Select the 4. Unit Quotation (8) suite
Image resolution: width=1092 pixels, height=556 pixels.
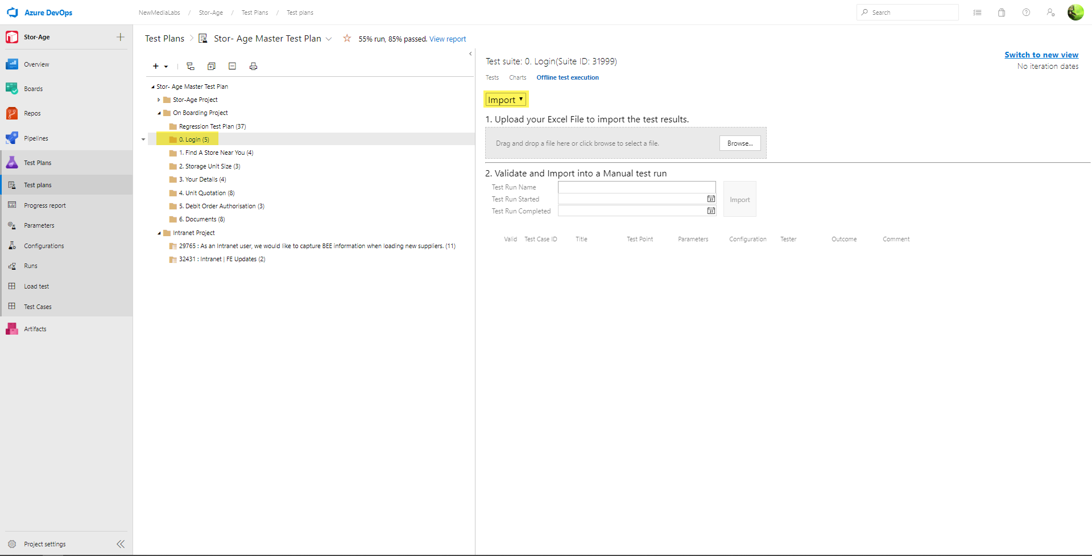pos(206,193)
